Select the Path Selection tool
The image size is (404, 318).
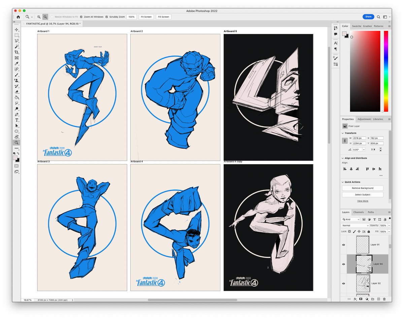point(16,126)
